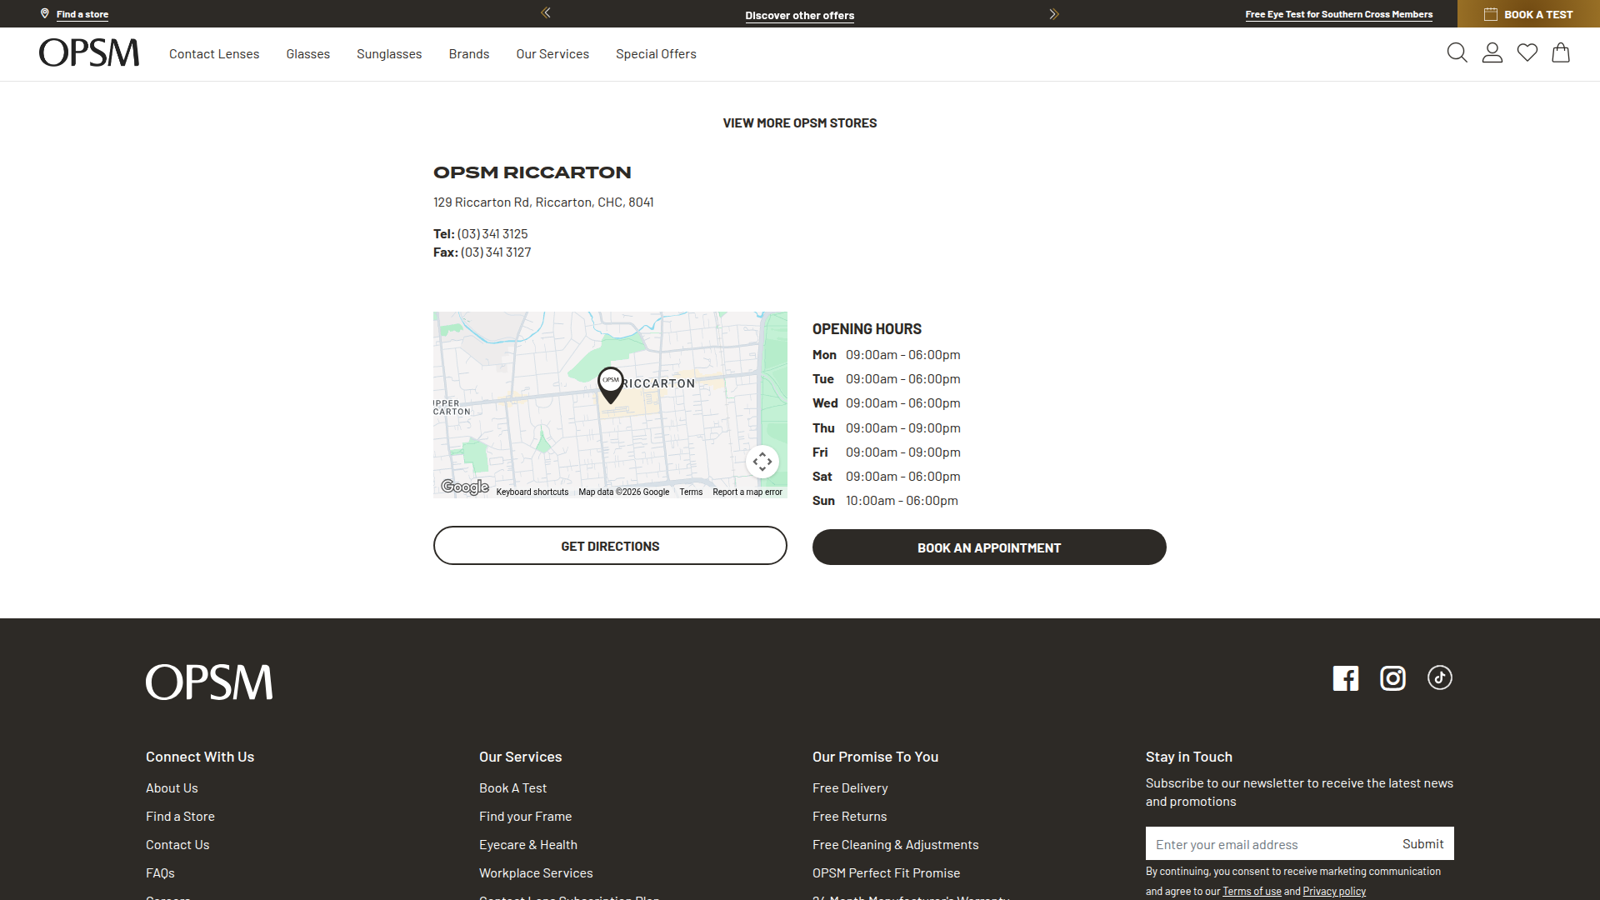Screen dimensions: 1600x900
Task: Click the location pin icon beside Find a store
Action: coord(45,13)
